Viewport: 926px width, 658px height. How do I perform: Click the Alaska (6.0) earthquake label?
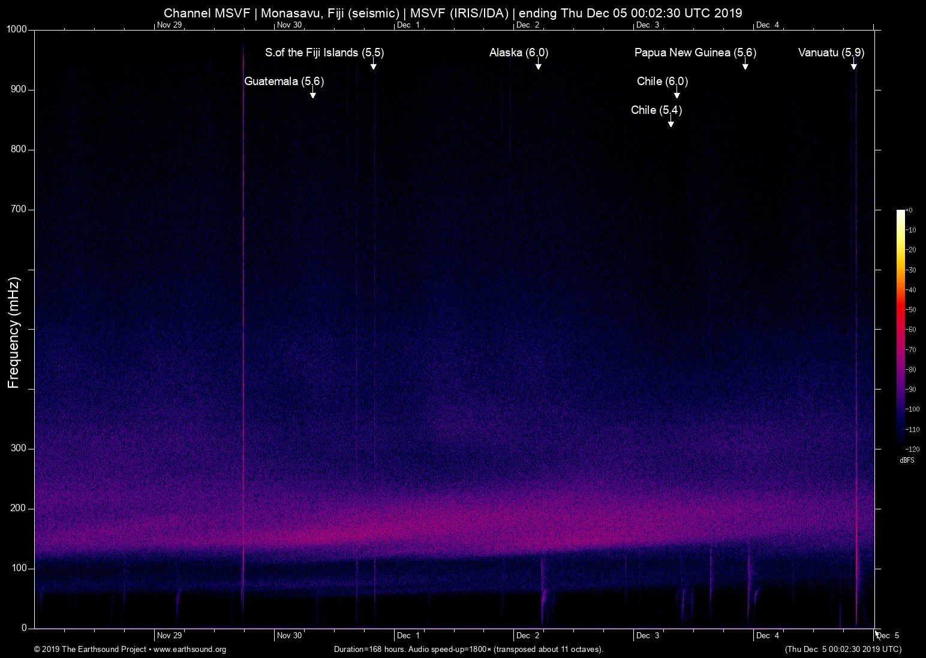(x=519, y=53)
